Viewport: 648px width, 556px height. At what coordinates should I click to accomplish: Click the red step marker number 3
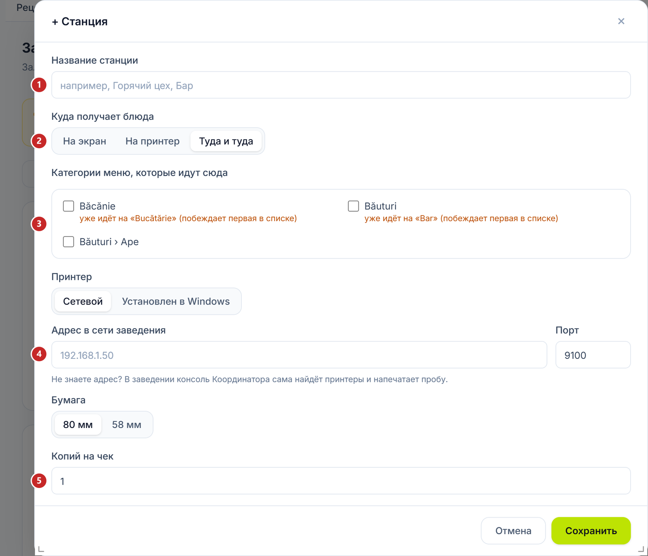(39, 224)
